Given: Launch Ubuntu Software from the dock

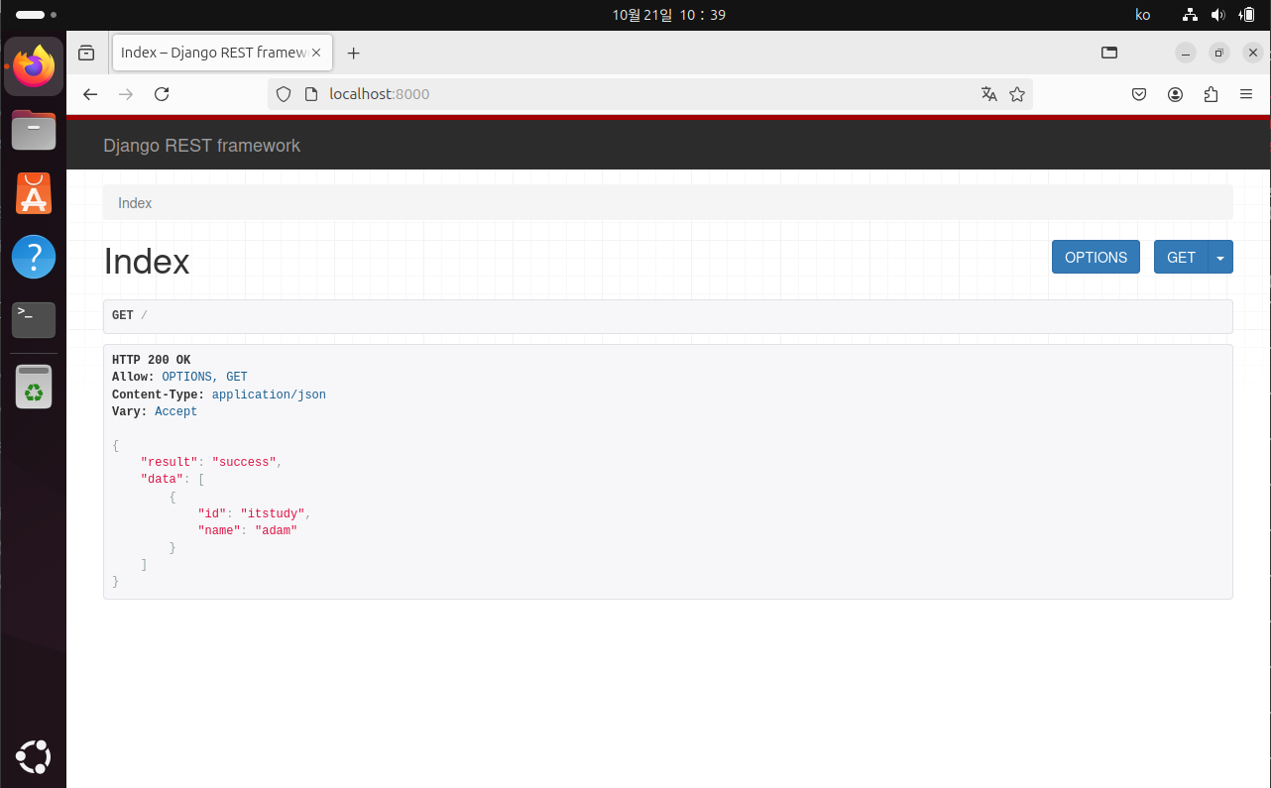Looking at the screenshot, I should 34,193.
